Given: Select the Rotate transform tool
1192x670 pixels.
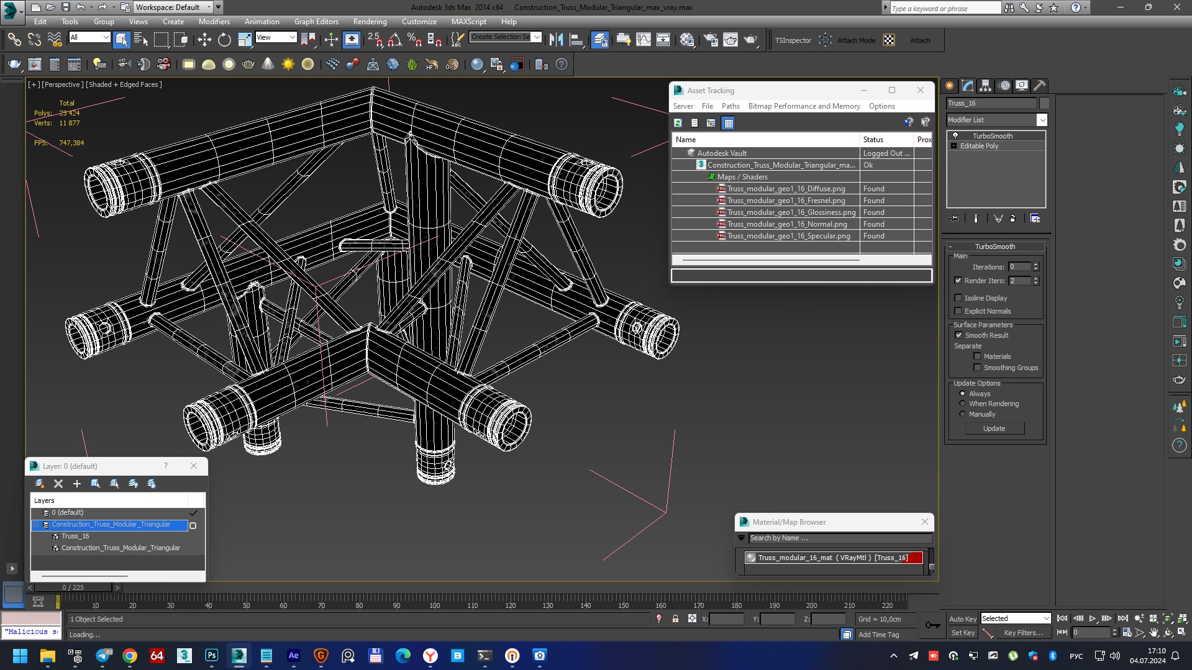Looking at the screenshot, I should click(224, 40).
